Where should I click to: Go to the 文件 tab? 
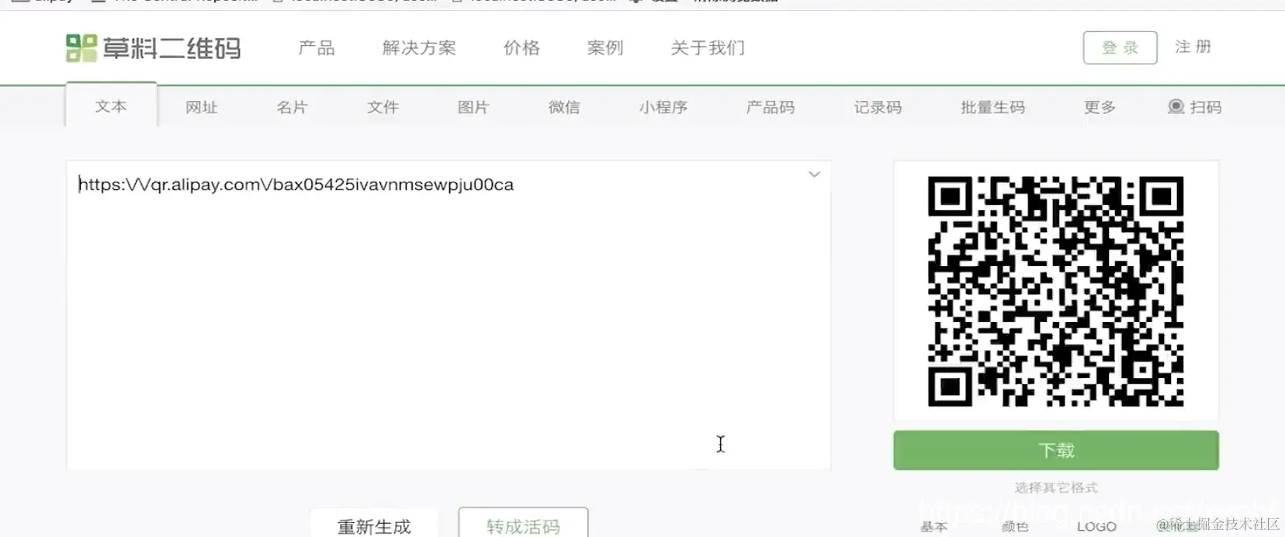coord(383,107)
